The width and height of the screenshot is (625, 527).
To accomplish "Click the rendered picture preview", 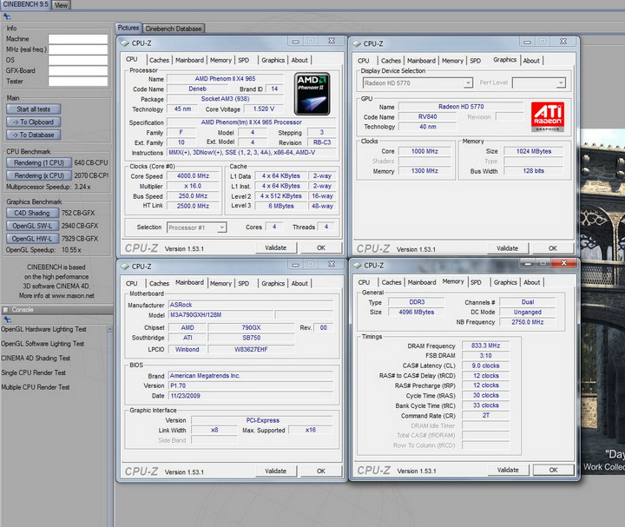I will coord(602,301).
